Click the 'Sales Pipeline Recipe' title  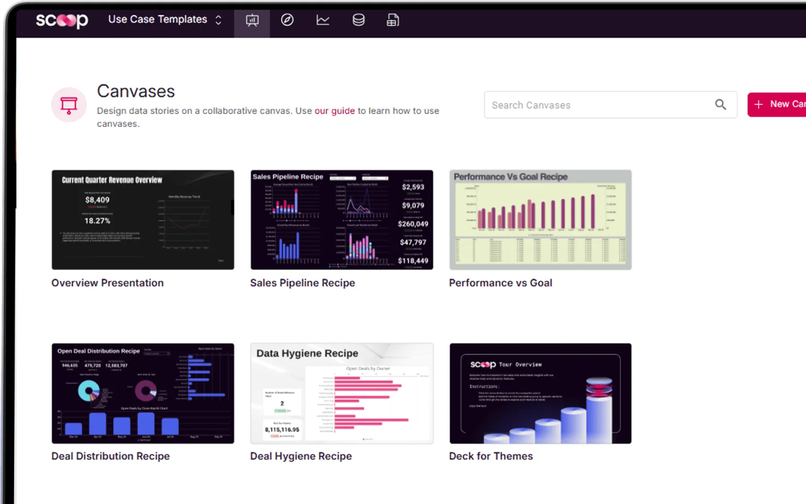point(302,283)
